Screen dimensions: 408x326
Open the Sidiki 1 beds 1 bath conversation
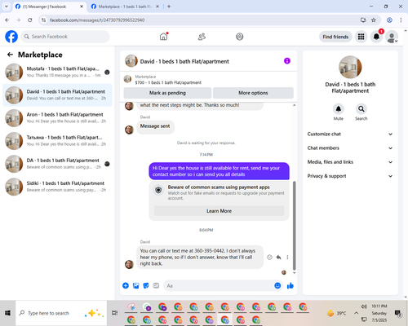pos(57,187)
